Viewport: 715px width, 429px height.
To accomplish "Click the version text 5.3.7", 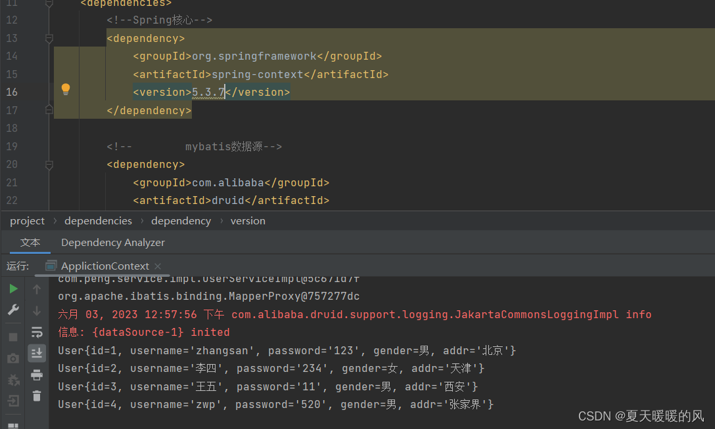I will pos(208,92).
